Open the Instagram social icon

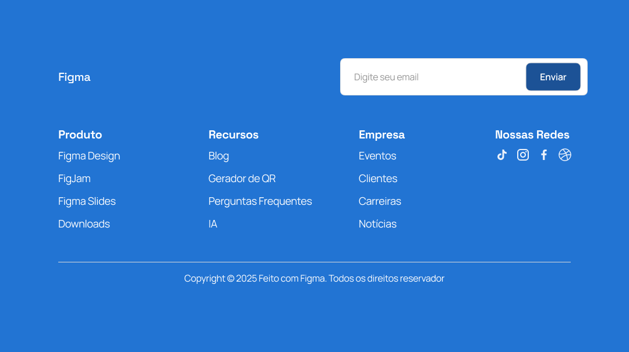(522, 155)
